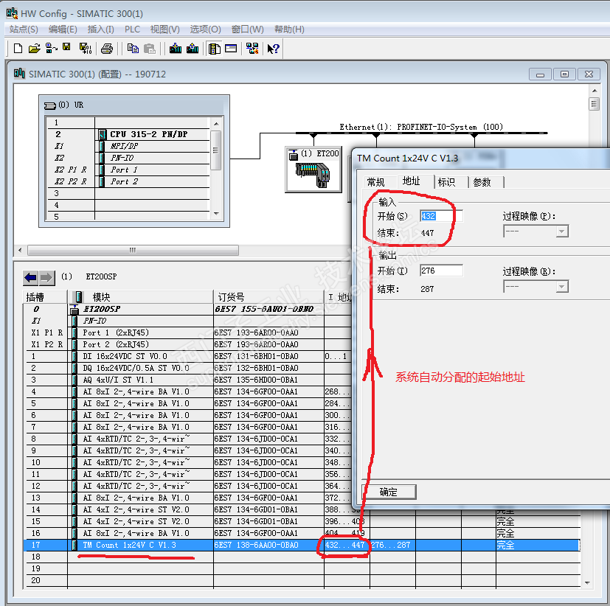Click the UR rack icon
This screenshot has height=606, width=610.
(x=50, y=105)
